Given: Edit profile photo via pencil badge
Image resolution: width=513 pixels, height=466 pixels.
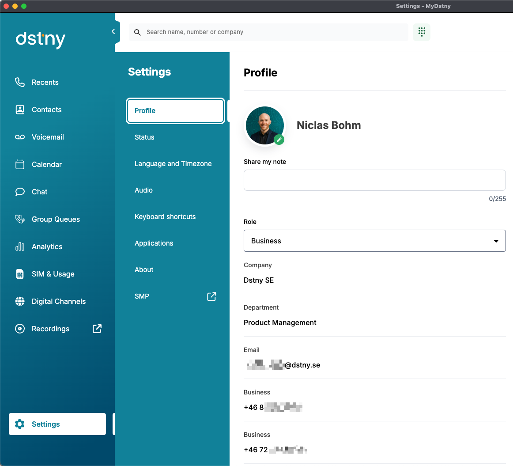Looking at the screenshot, I should [279, 140].
